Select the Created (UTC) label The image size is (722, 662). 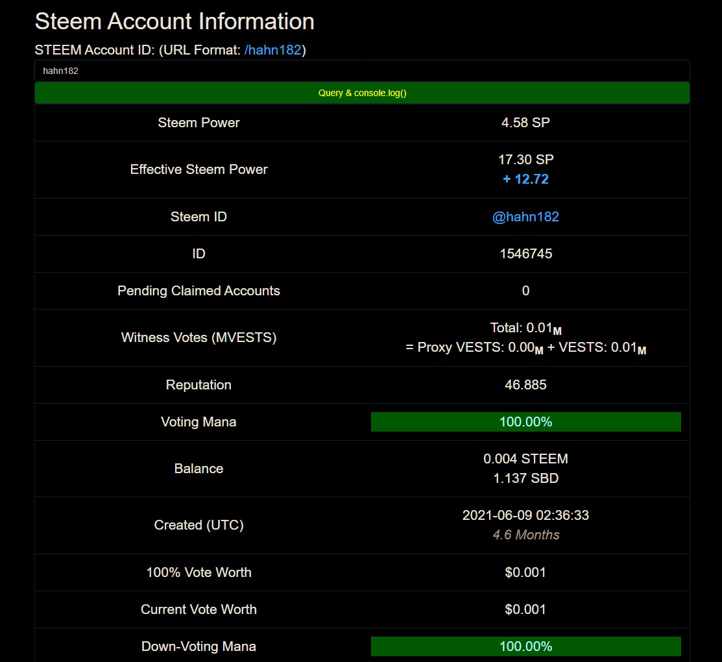tap(199, 525)
